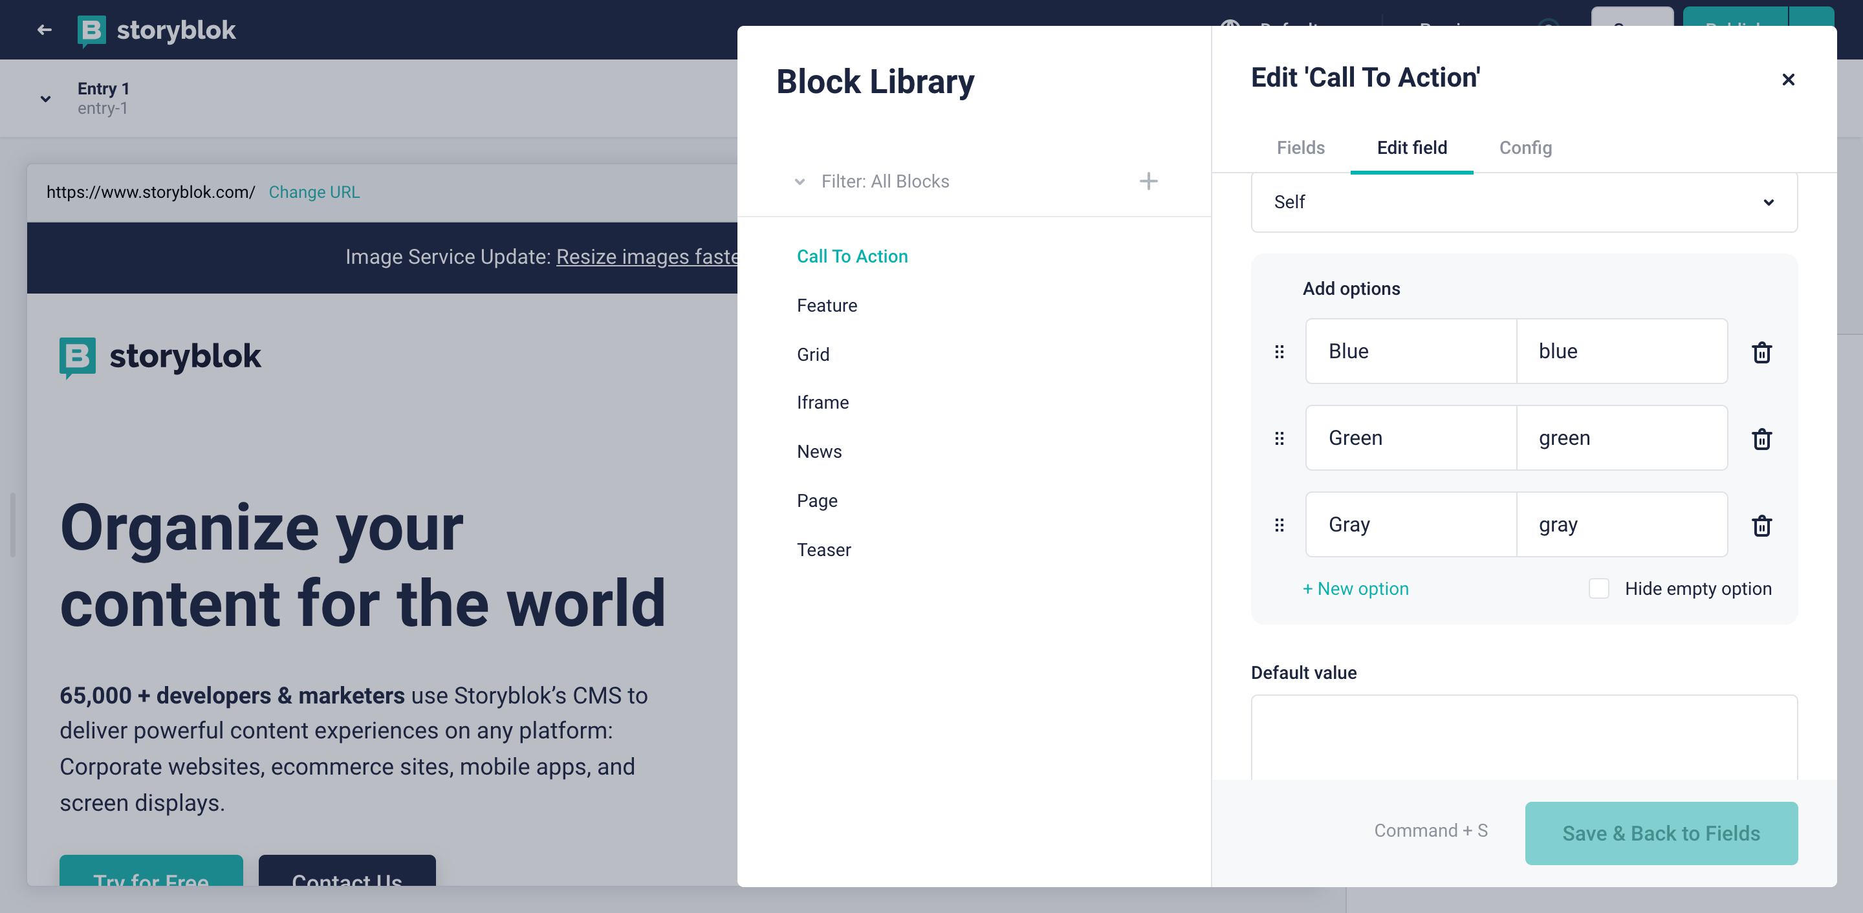Switch to the Config tab

click(x=1525, y=147)
